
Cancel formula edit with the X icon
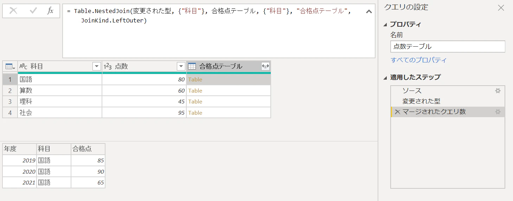pyautogui.click(x=13, y=11)
